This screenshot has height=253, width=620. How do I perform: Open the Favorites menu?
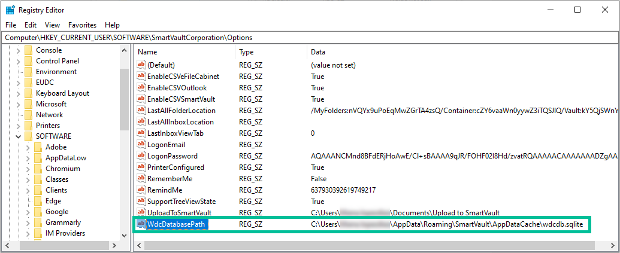[82, 25]
